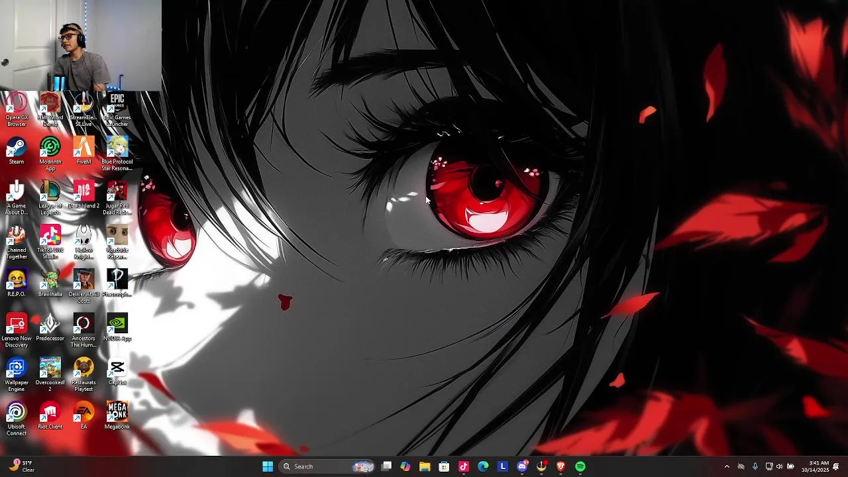The height and width of the screenshot is (477, 848).
Task: Select the Restaurats Playtest icon
Action: 83,375
